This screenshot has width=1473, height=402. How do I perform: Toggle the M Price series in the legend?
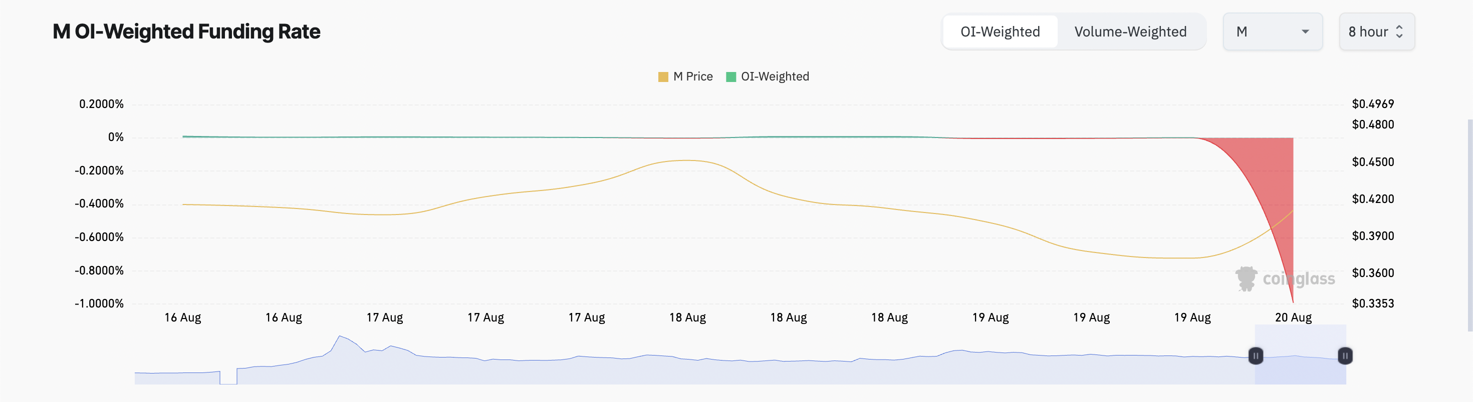click(x=686, y=76)
